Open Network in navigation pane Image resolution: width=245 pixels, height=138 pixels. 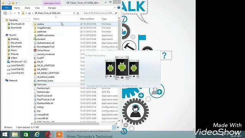[13, 80]
